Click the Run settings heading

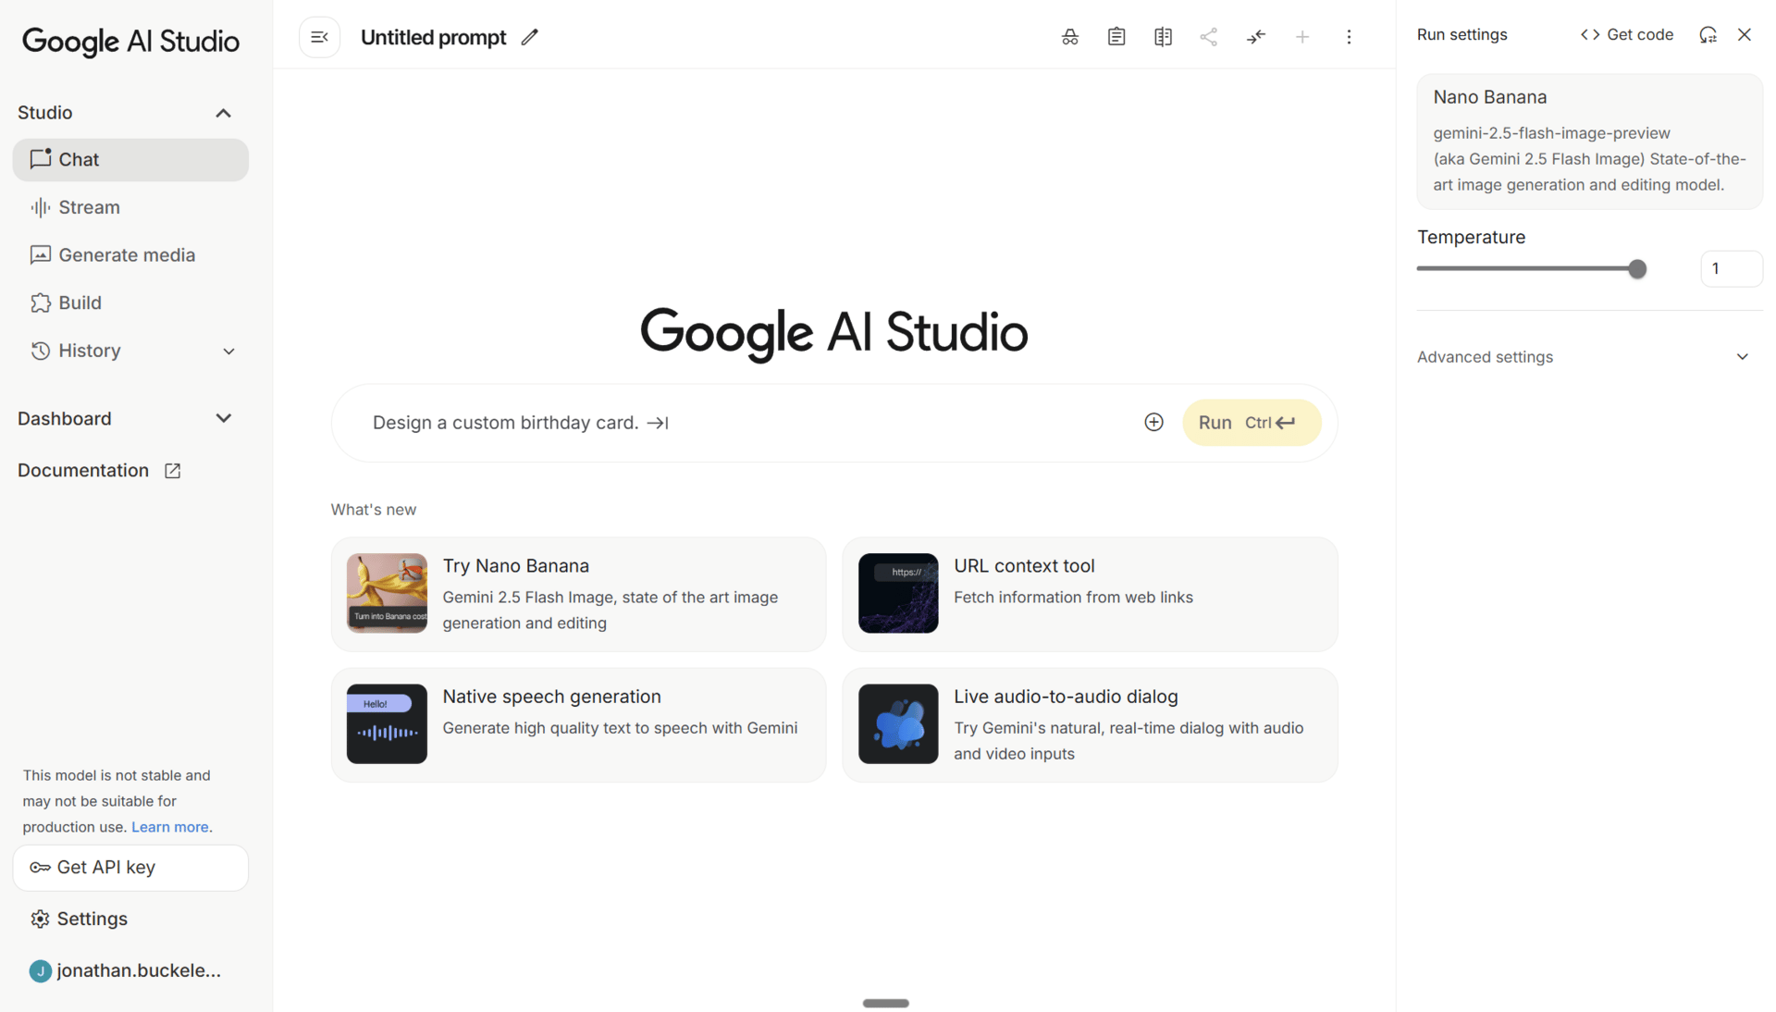(x=1461, y=35)
